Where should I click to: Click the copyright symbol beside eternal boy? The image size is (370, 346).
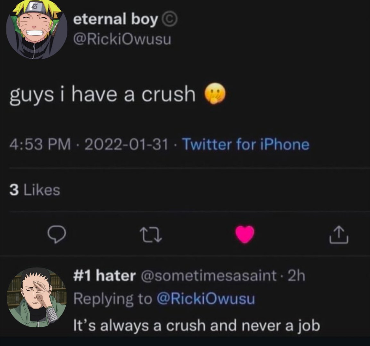tap(169, 20)
